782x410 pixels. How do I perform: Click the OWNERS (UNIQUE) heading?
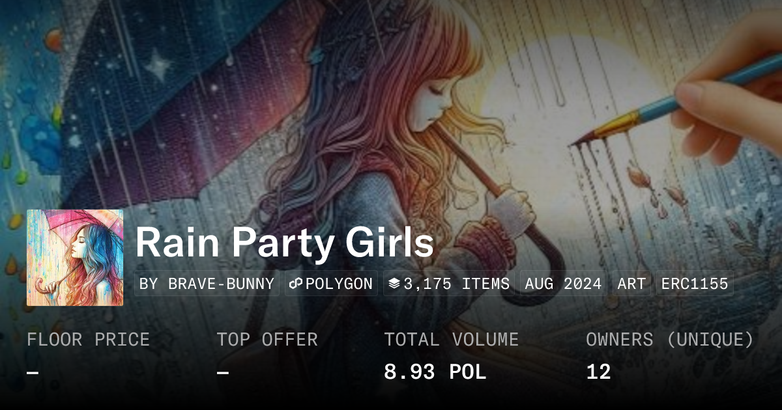[x=670, y=340]
